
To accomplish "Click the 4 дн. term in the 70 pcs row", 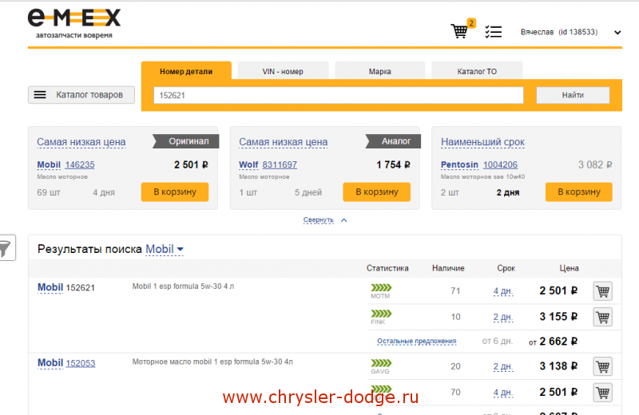I will 503,393.
